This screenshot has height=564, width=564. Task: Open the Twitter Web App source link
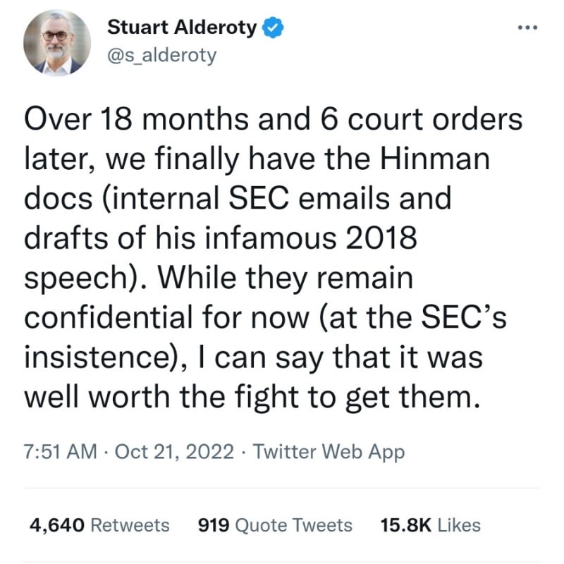click(x=329, y=452)
